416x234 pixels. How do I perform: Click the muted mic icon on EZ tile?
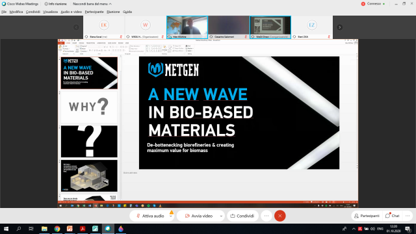329,36
